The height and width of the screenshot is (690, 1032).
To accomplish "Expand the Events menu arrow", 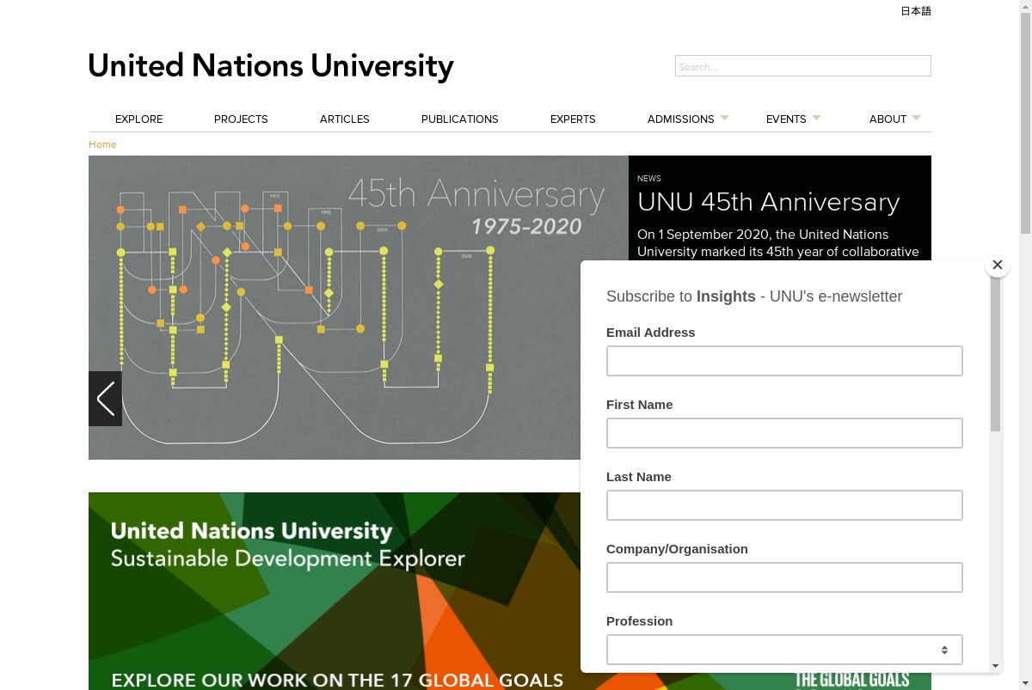I will 816,117.
